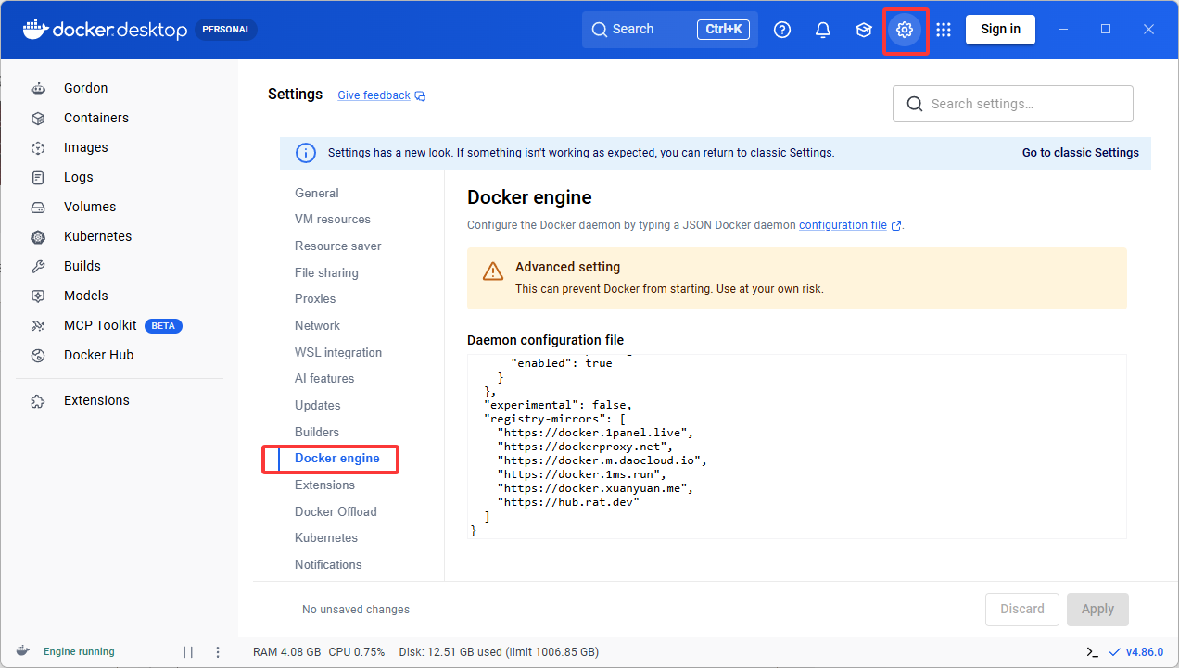Click the magnifier icon in Search settings

(915, 104)
